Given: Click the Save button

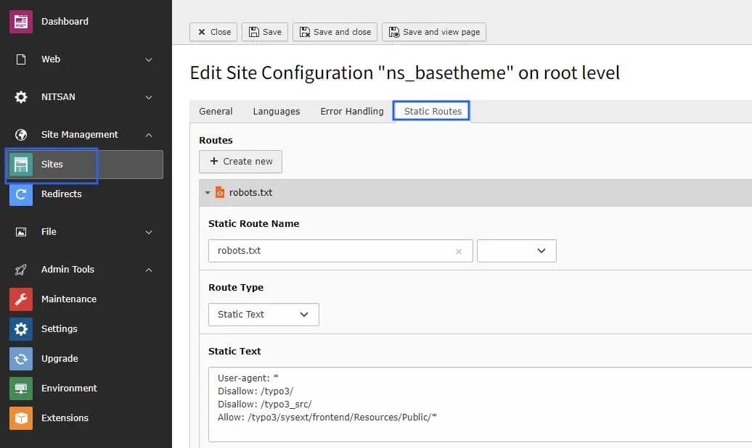Looking at the screenshot, I should tap(265, 32).
